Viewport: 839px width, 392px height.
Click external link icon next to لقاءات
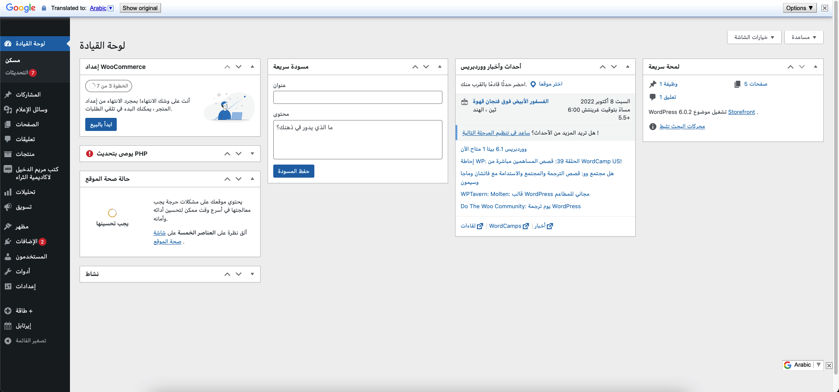480,226
